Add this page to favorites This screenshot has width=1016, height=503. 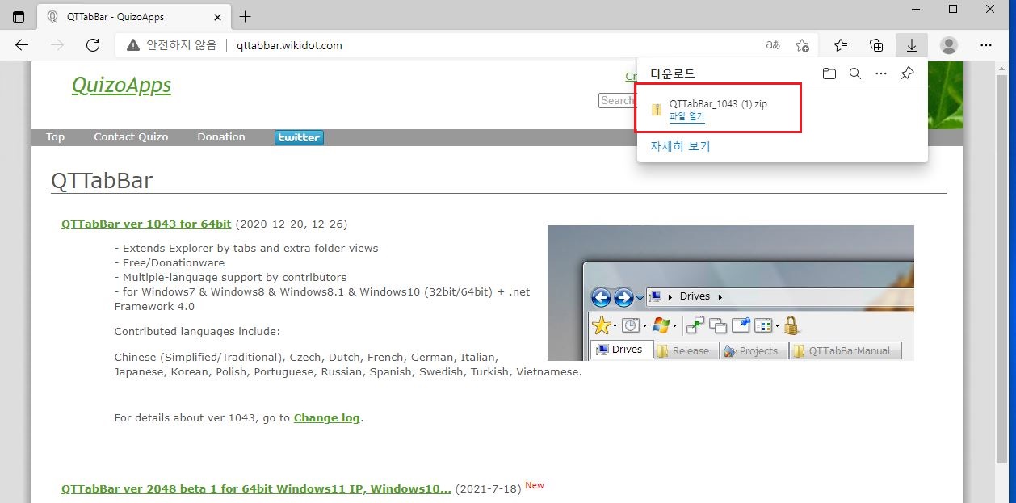(802, 45)
